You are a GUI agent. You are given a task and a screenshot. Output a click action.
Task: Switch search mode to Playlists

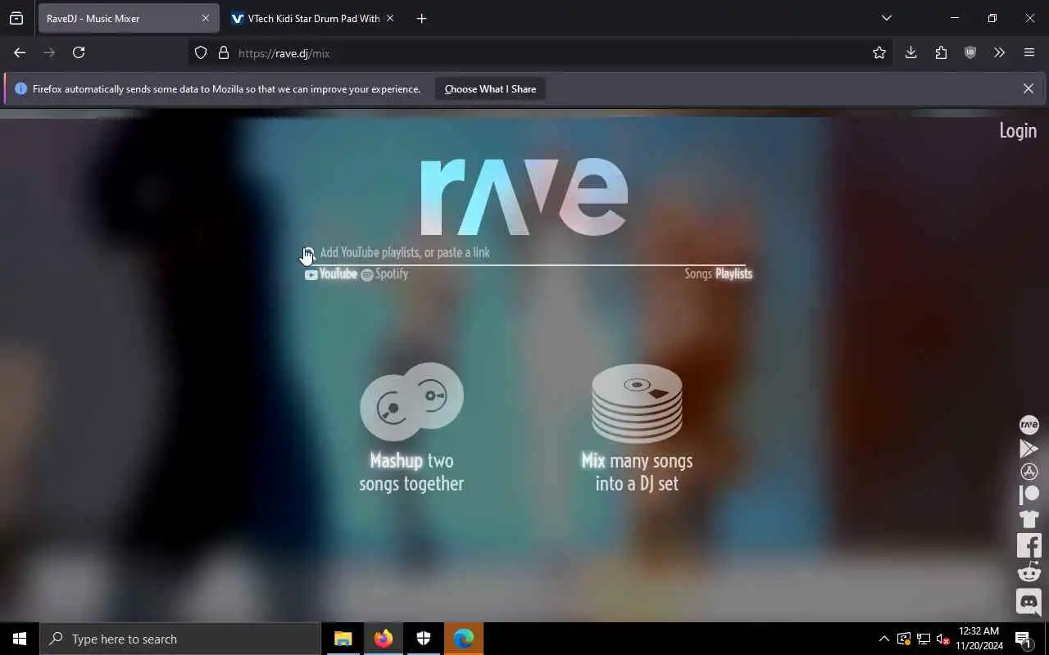pyautogui.click(x=733, y=273)
